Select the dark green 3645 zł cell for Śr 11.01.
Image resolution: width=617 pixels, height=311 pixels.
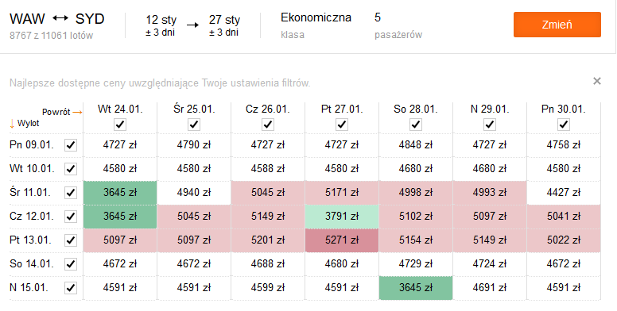120,193
